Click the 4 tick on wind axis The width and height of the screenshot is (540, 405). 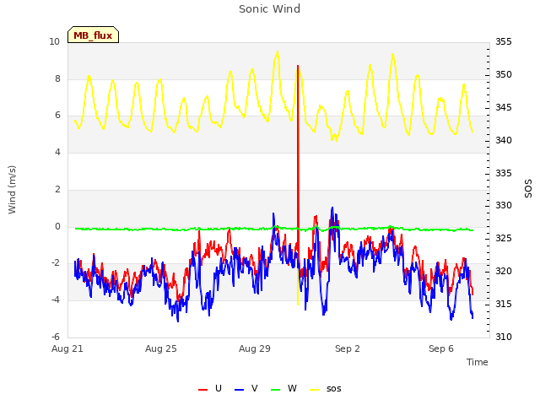(57, 152)
